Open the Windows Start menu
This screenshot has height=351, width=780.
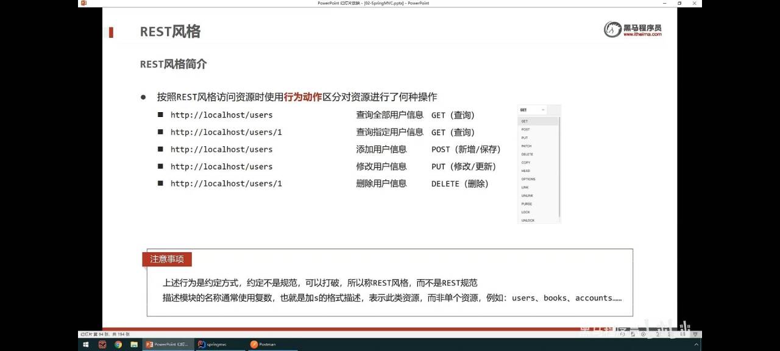pos(86,344)
